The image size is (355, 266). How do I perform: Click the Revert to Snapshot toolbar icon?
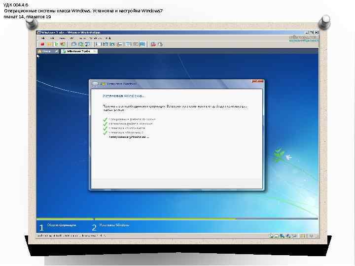click(x=81, y=44)
